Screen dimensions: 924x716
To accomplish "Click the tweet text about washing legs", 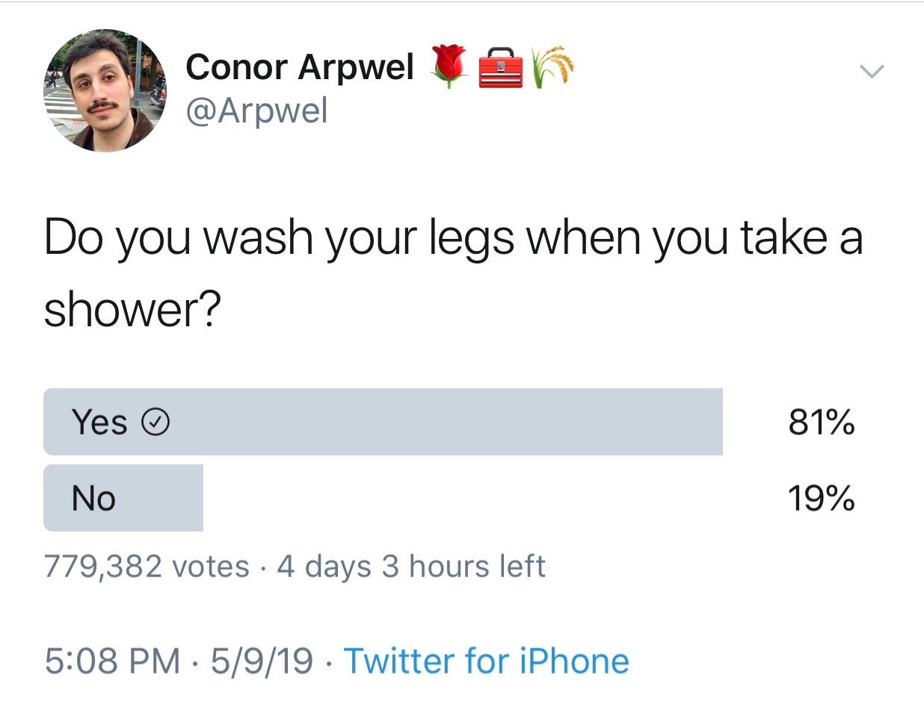I will [453, 273].
